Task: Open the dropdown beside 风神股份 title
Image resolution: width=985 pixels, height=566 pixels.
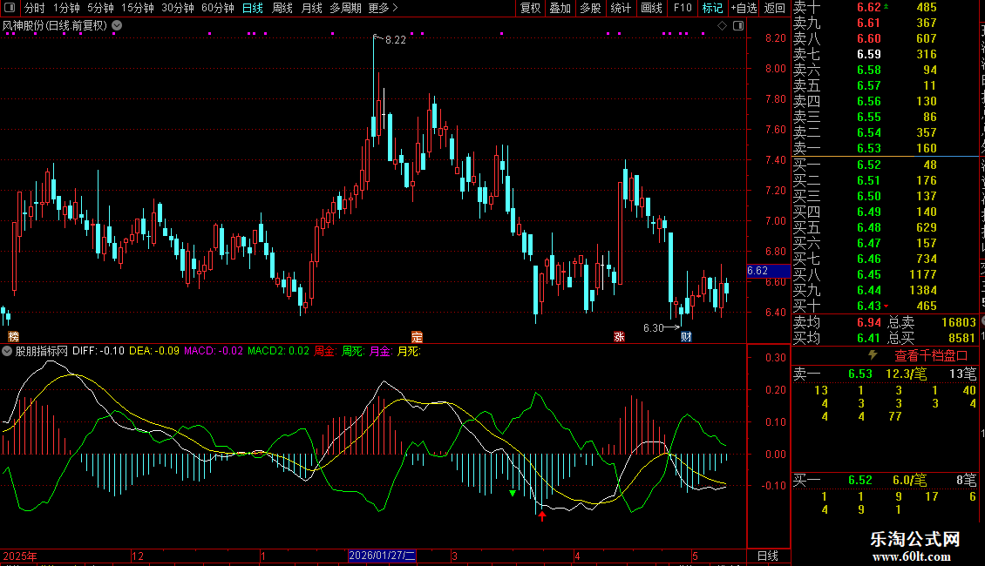Action: [x=117, y=26]
